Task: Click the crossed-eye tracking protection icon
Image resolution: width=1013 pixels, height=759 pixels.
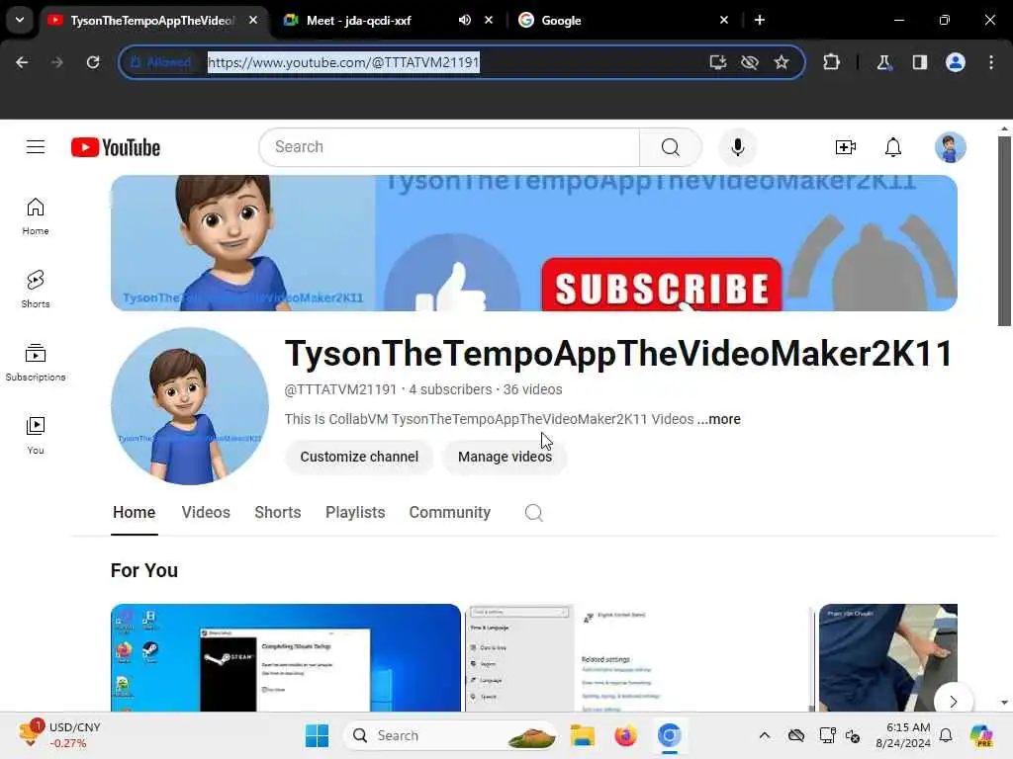Action: 750,62
